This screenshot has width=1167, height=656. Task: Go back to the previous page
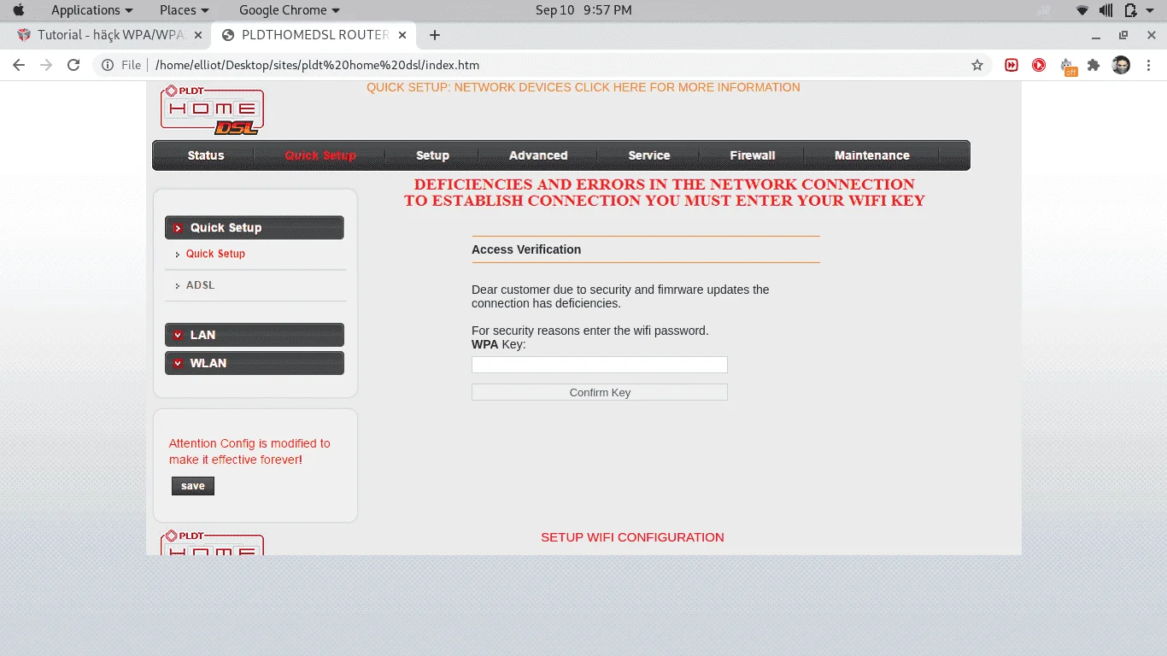coord(19,65)
